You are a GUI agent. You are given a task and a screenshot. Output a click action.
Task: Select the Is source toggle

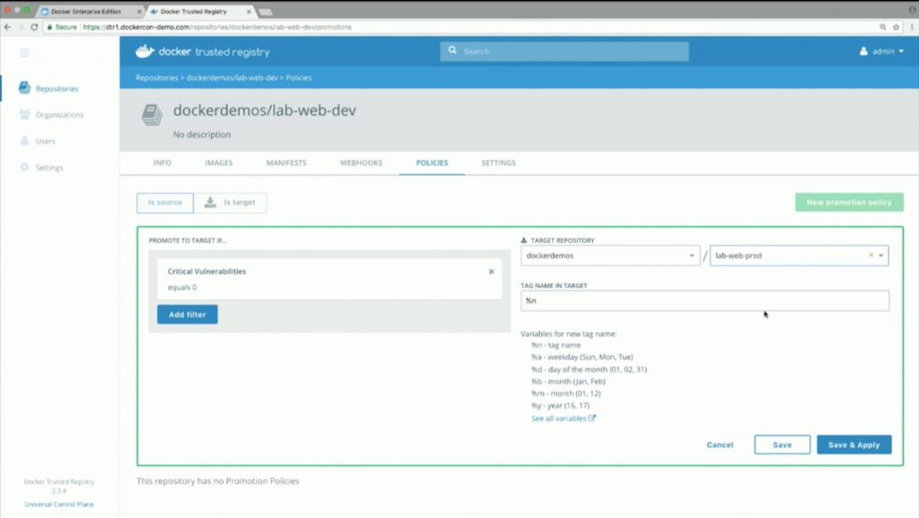pos(165,202)
